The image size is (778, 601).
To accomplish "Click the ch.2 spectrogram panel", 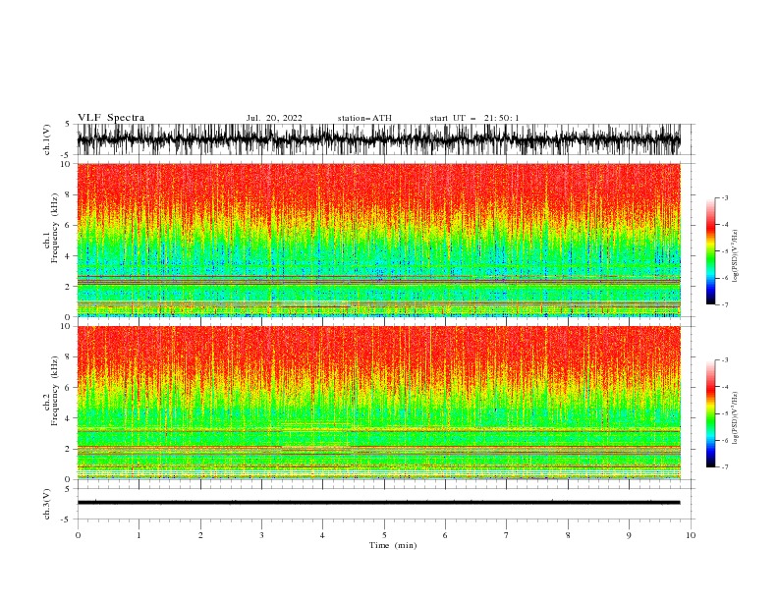I will point(378,403).
